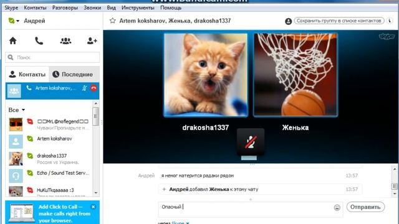Click the create group icon
The width and height of the screenshot is (399, 224).
[x=65, y=41]
